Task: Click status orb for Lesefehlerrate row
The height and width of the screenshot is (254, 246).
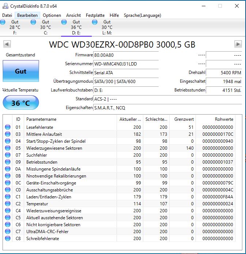Action: coord(8,127)
